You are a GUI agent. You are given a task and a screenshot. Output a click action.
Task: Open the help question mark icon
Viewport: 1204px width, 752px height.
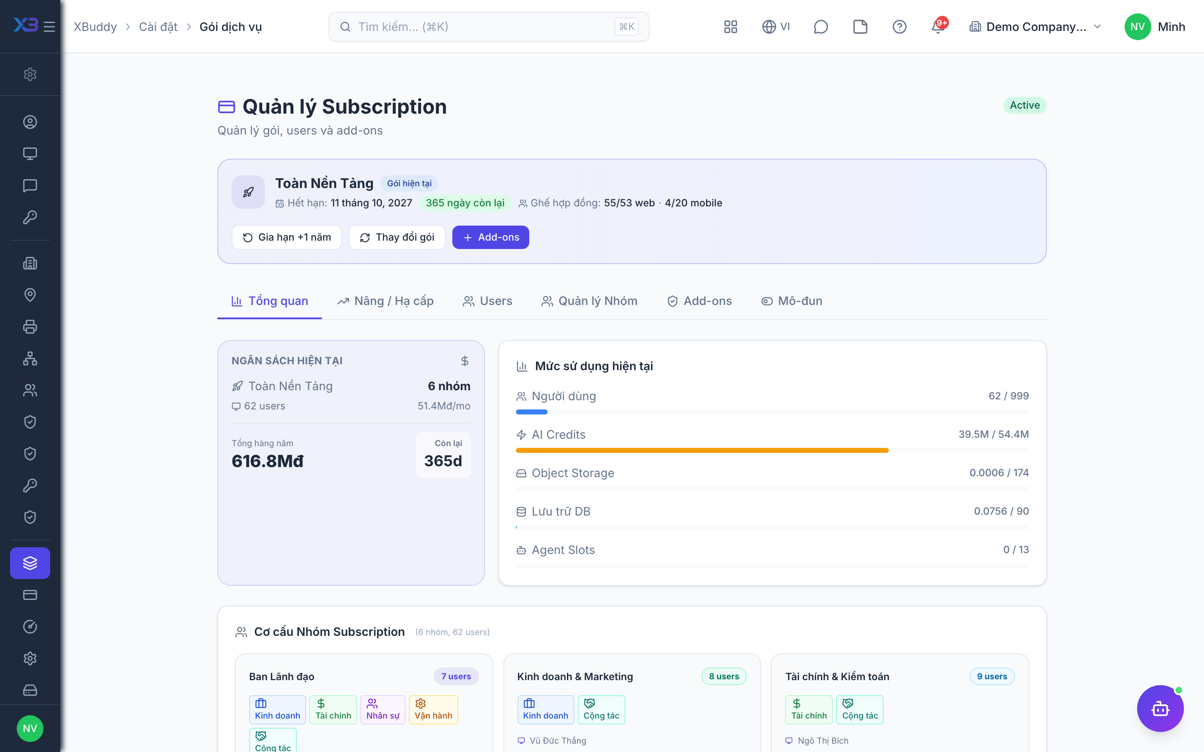pos(899,26)
